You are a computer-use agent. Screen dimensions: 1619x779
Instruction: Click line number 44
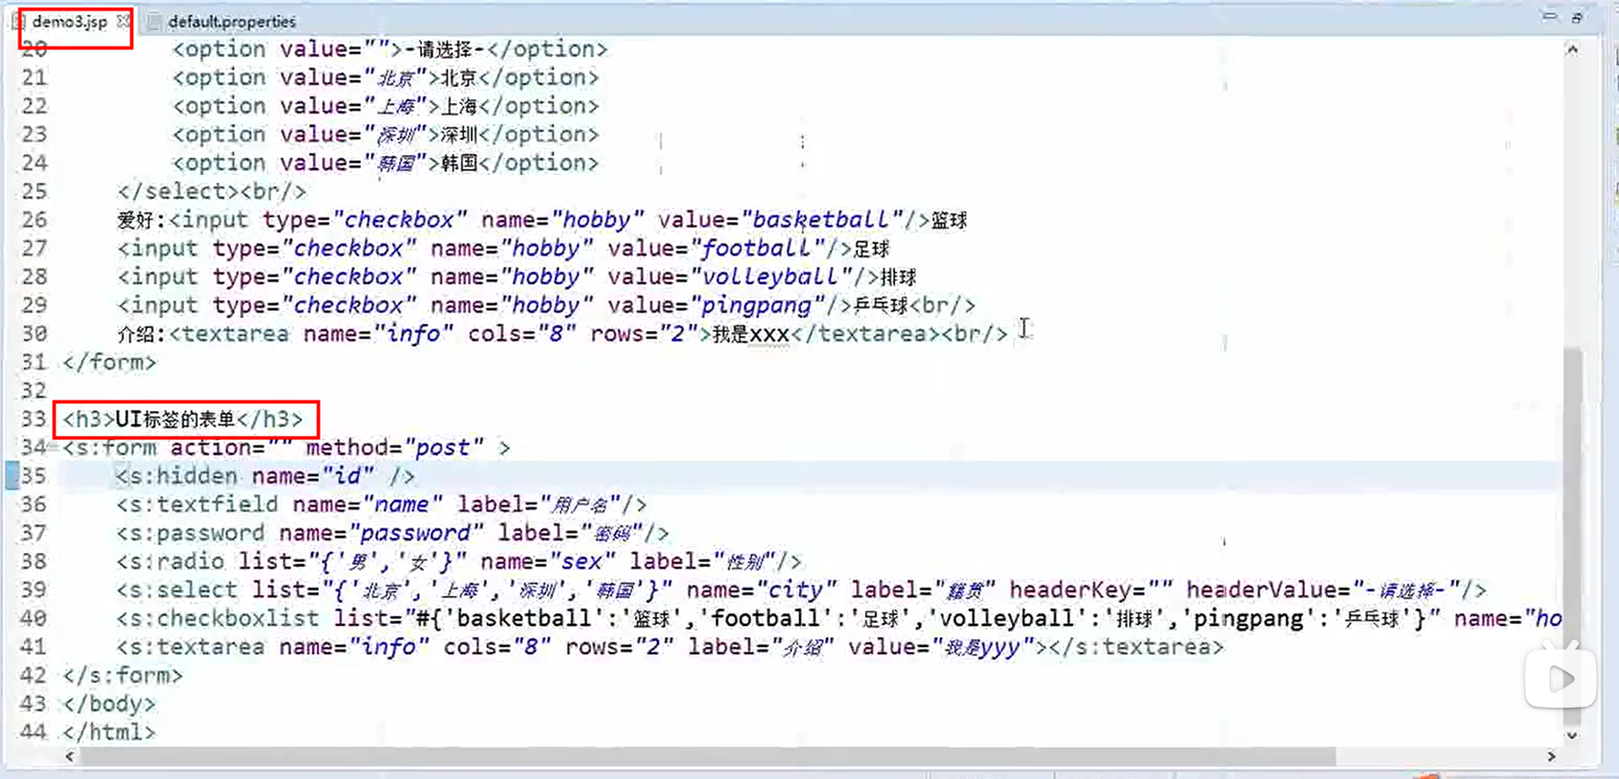pos(33,732)
